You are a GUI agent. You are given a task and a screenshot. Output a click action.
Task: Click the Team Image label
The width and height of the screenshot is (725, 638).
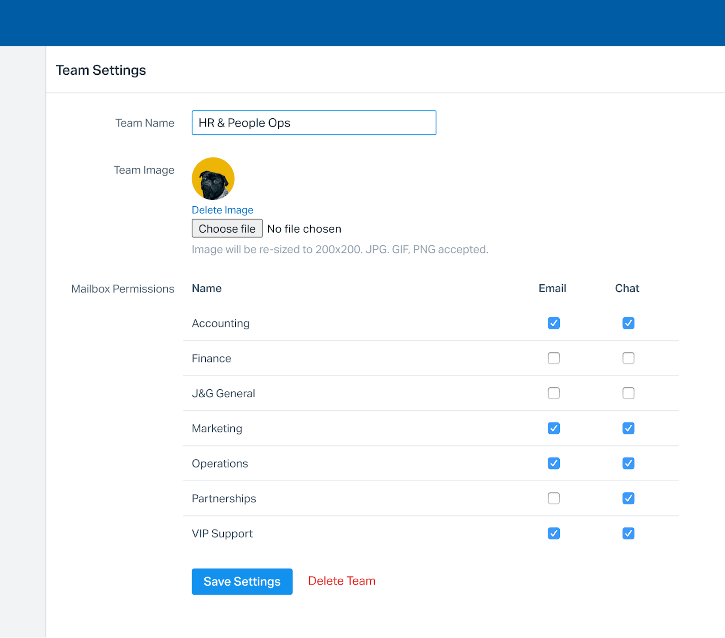pyautogui.click(x=144, y=170)
